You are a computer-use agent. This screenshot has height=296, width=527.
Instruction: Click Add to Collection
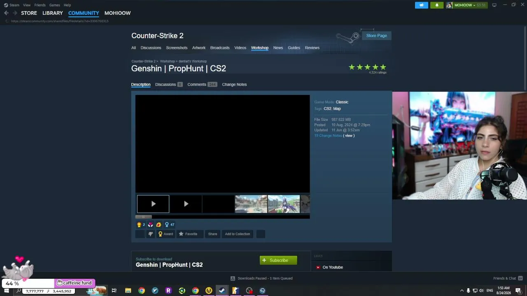[x=238, y=234]
